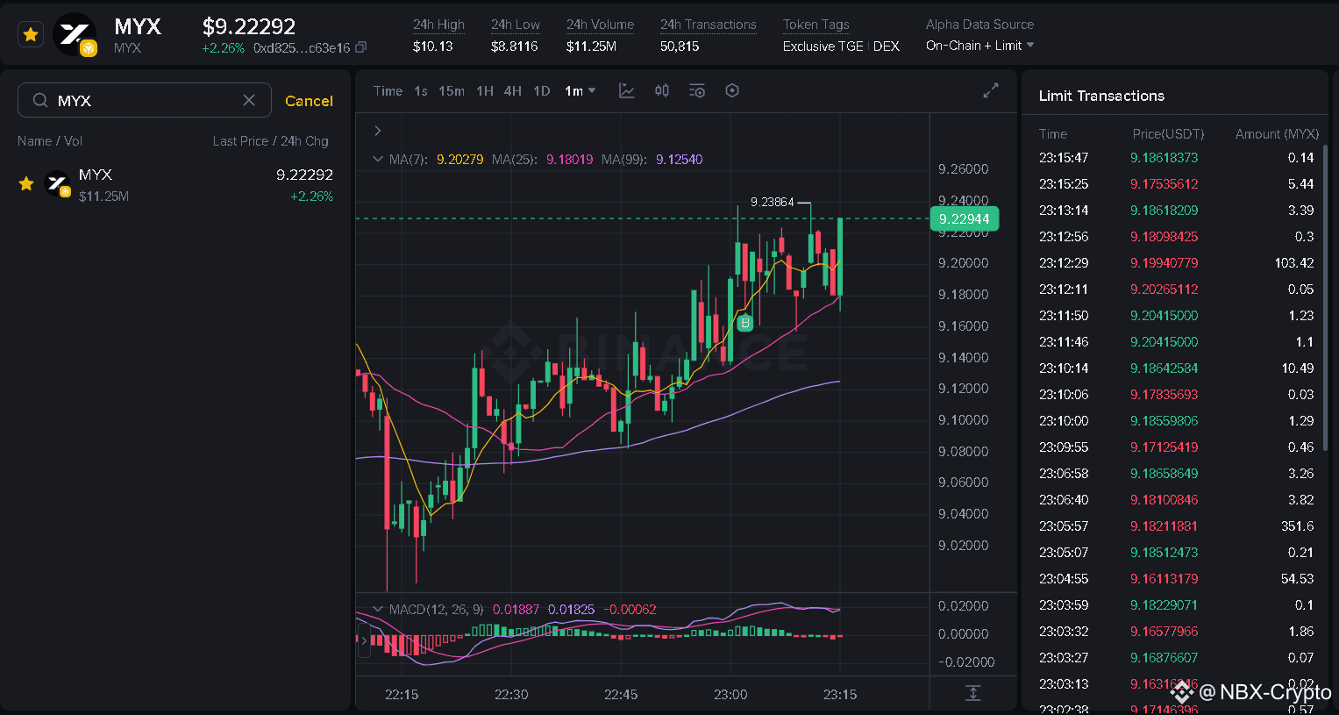Select the MYX row in search results
This screenshot has height=715, width=1339.
click(x=175, y=185)
